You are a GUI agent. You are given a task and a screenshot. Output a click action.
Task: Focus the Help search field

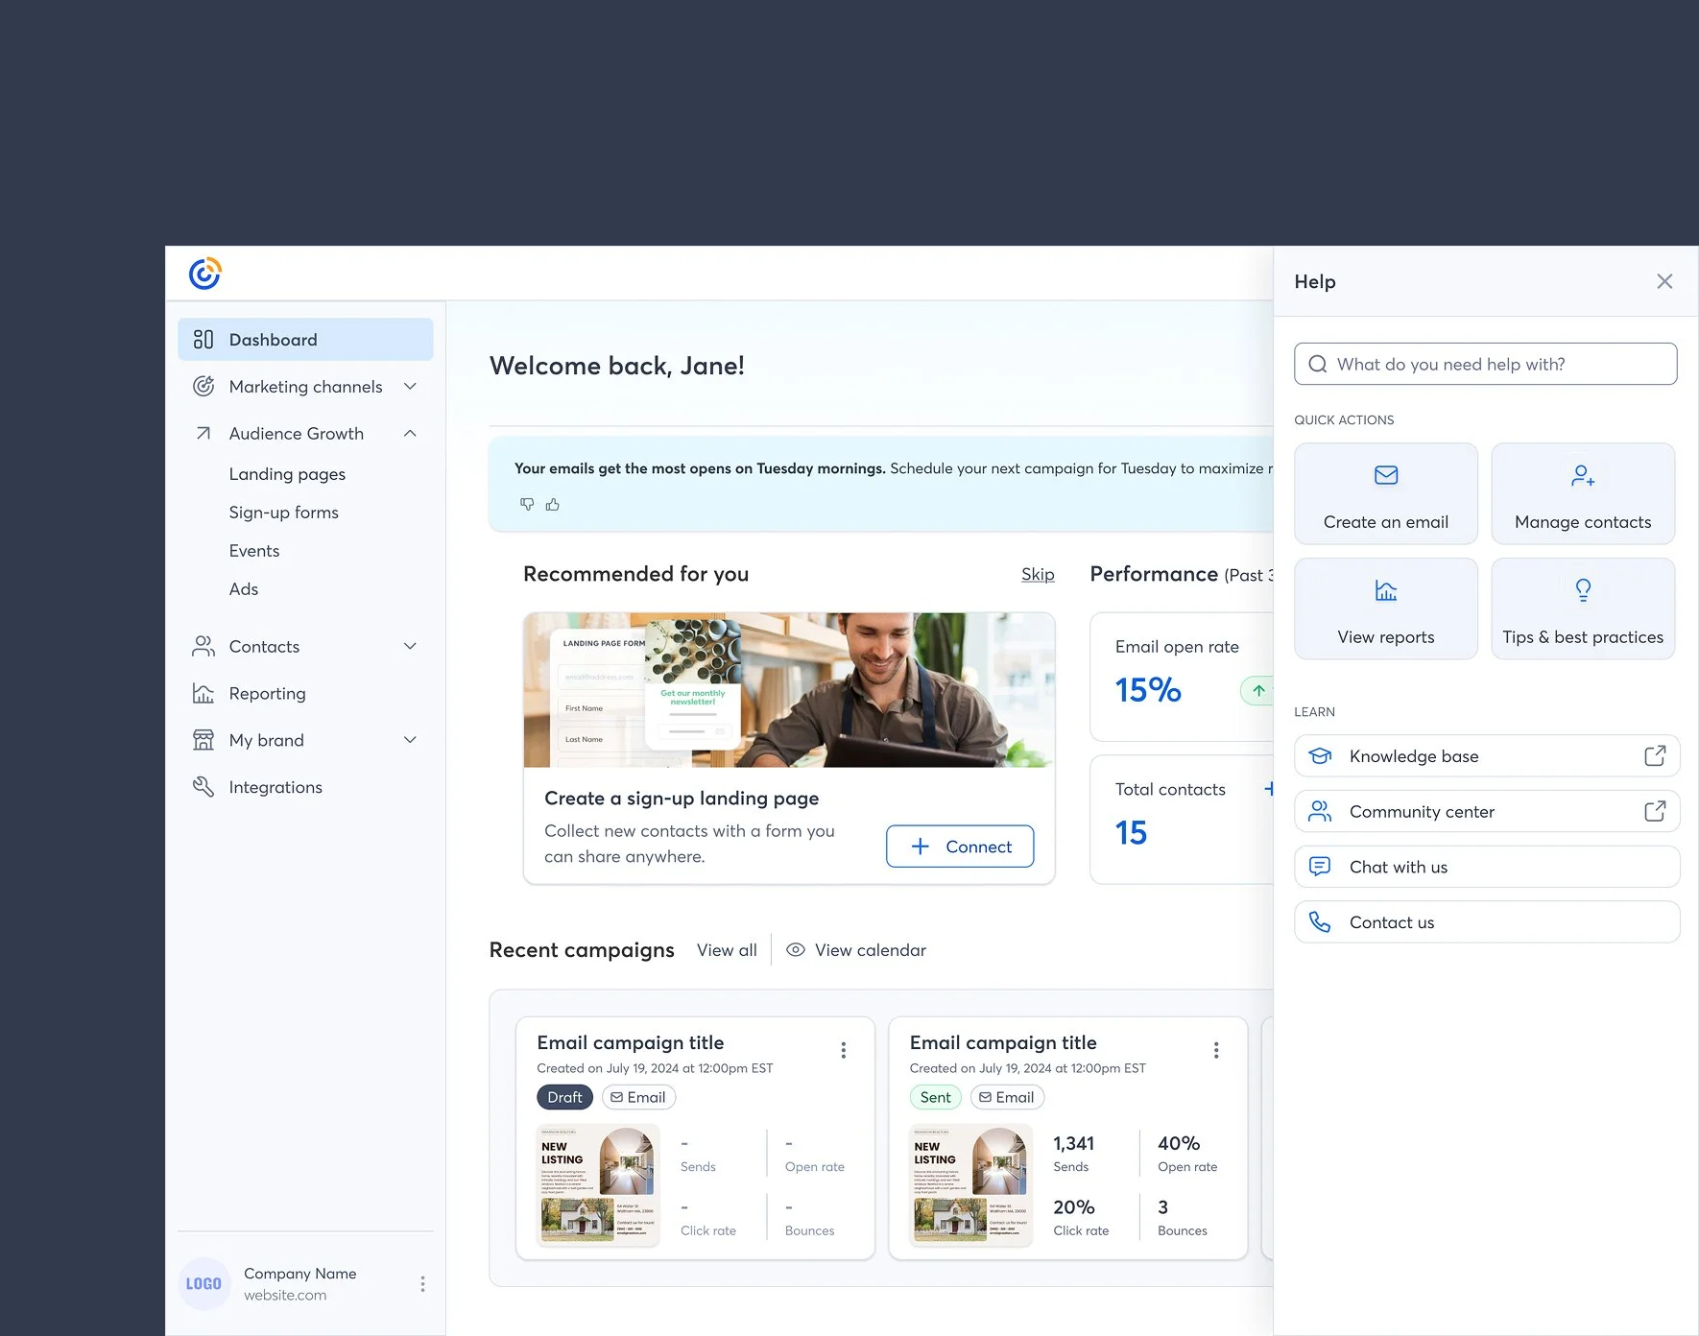coord(1486,365)
